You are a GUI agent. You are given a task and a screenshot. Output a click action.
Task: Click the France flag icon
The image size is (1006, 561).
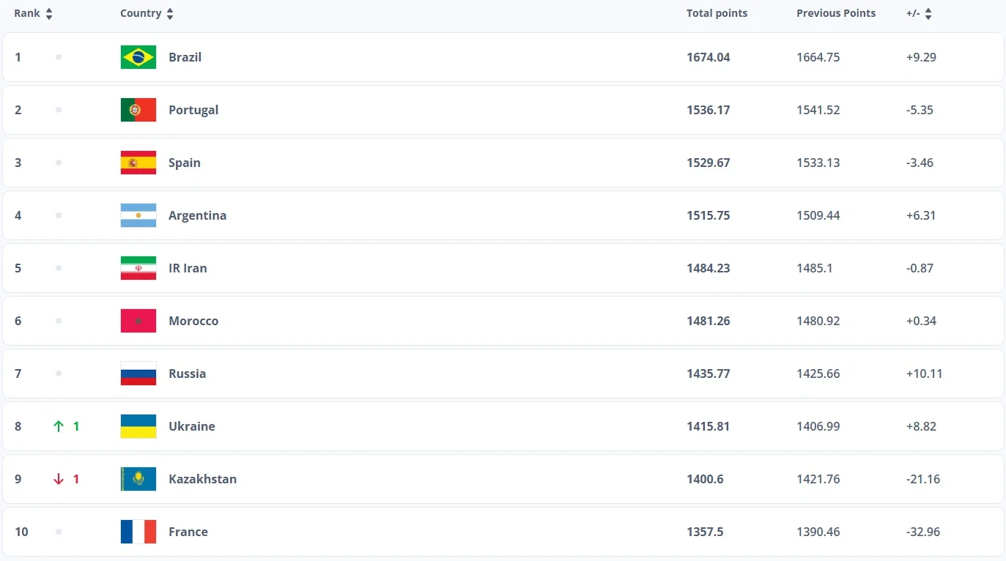point(138,532)
